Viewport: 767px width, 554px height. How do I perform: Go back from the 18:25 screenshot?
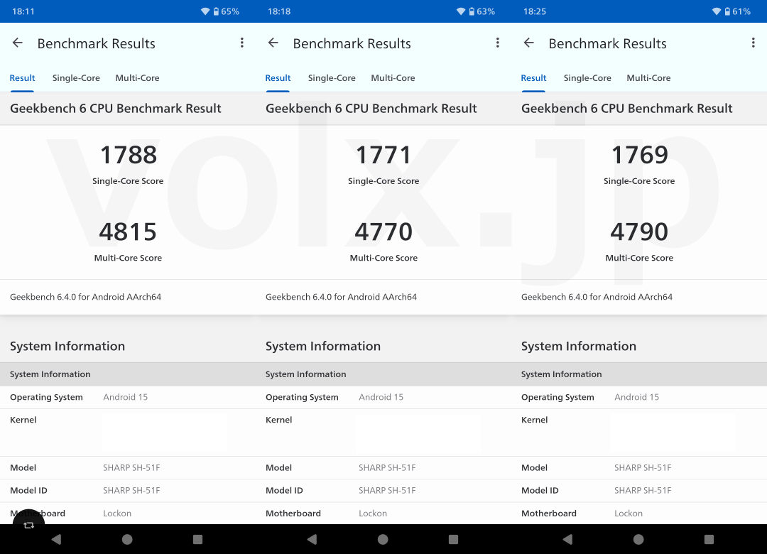[529, 43]
